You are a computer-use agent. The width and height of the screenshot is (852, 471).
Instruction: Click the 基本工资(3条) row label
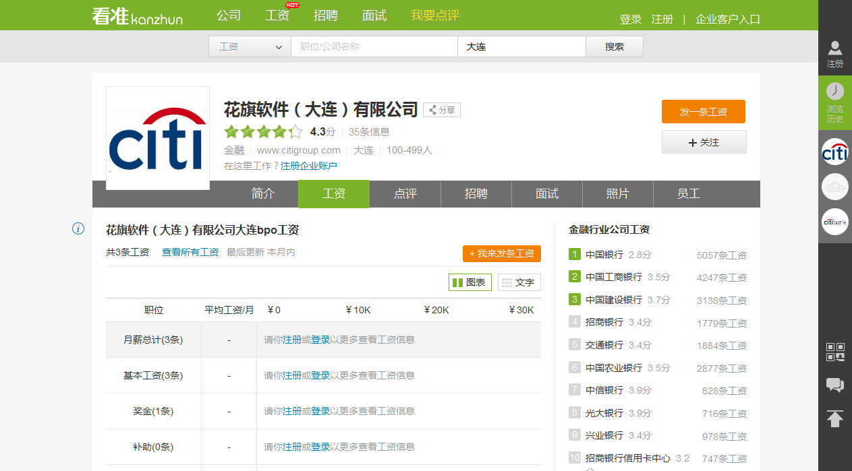(153, 375)
